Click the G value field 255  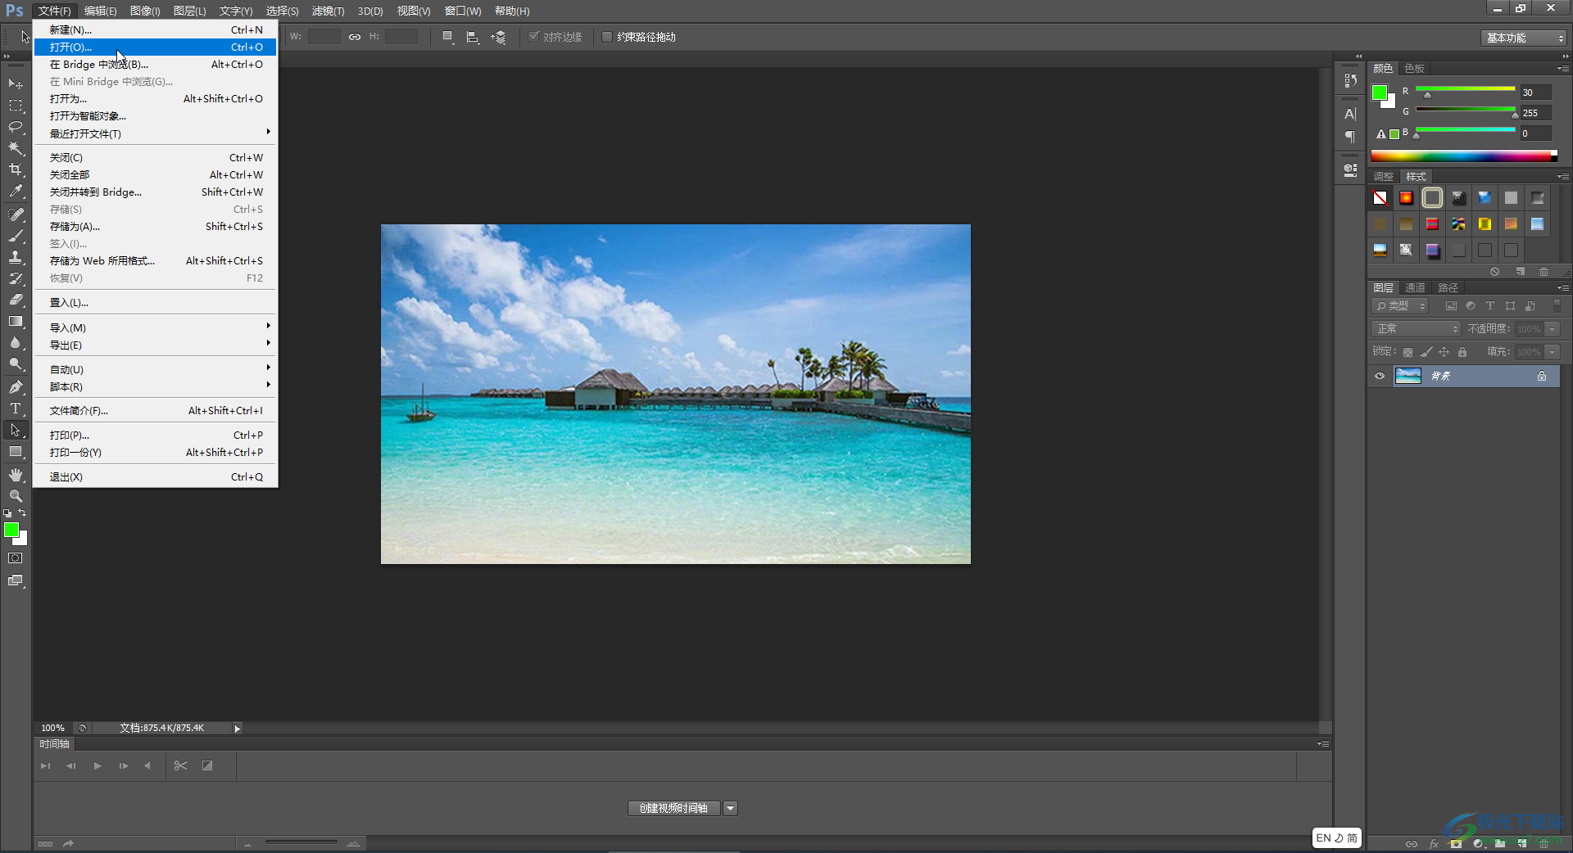1536,113
